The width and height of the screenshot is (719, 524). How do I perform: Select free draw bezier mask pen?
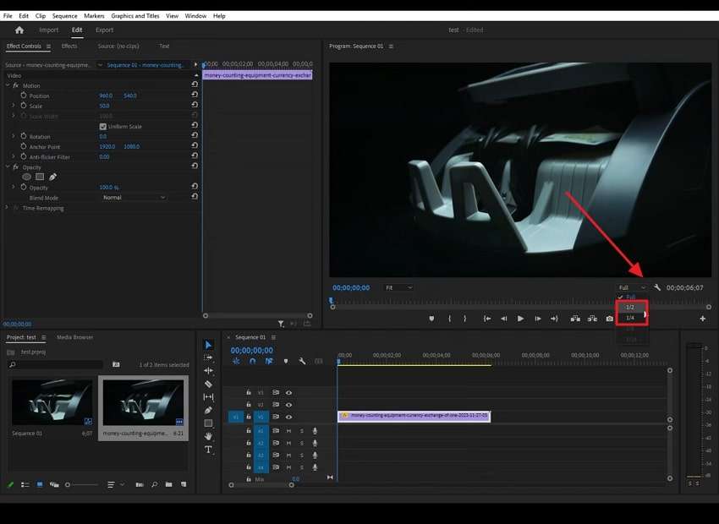point(52,177)
